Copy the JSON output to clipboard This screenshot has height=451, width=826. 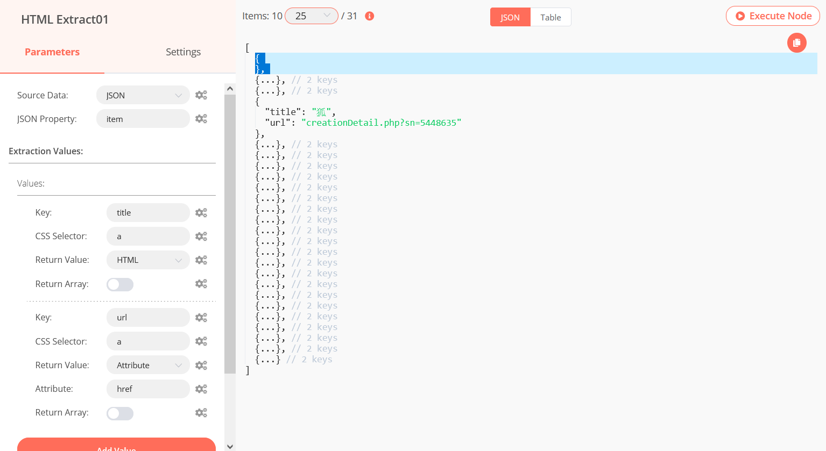pyautogui.click(x=797, y=42)
